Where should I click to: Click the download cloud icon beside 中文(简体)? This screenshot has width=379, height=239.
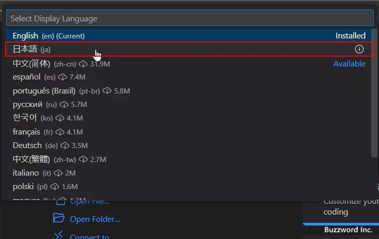click(83, 64)
